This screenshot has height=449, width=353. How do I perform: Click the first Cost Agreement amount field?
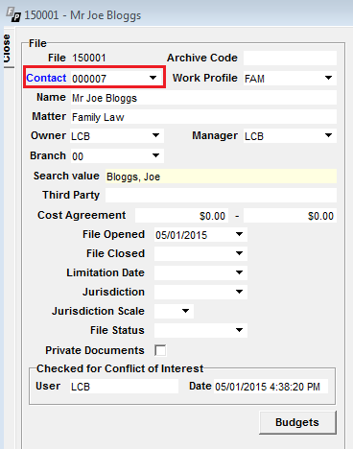click(181, 215)
